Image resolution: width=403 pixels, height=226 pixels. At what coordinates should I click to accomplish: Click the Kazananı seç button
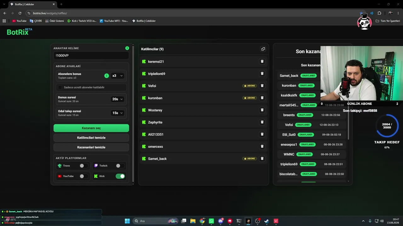coord(91,128)
